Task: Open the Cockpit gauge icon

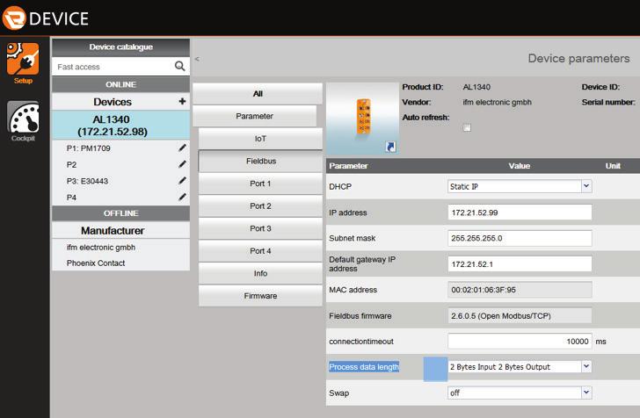Action: click(23, 117)
